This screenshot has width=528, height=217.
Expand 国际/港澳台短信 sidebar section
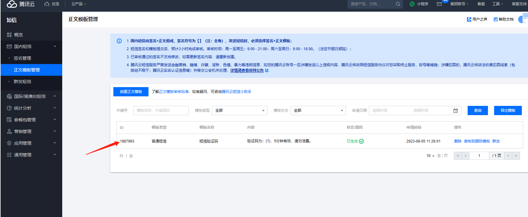click(31, 96)
